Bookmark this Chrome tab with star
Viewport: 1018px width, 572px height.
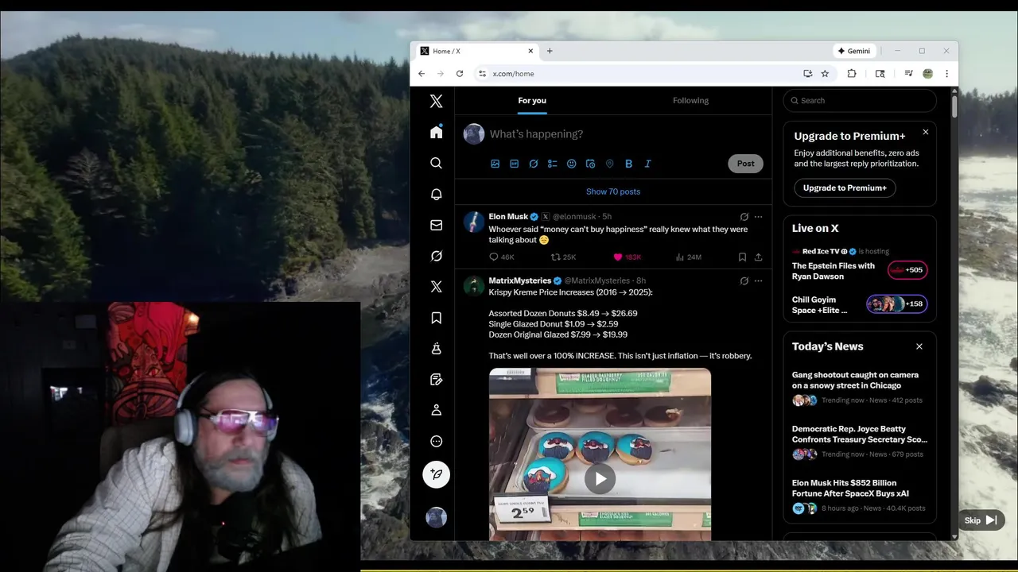[825, 73]
